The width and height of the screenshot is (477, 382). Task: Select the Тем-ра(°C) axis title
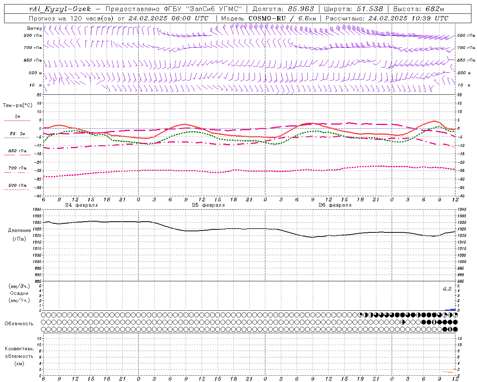pyautogui.click(x=18, y=106)
